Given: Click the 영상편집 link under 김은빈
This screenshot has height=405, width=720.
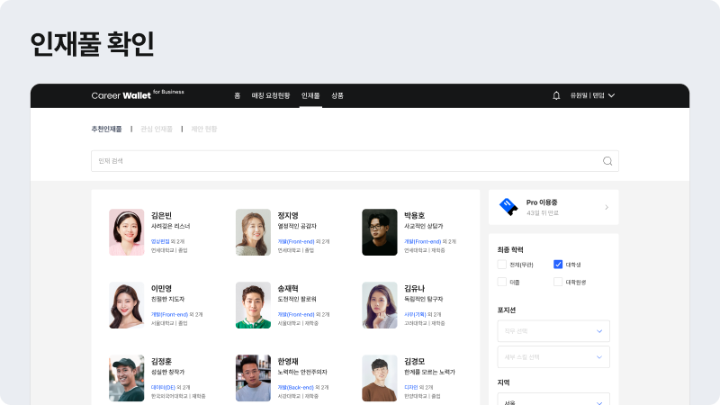Looking at the screenshot, I should pos(160,241).
